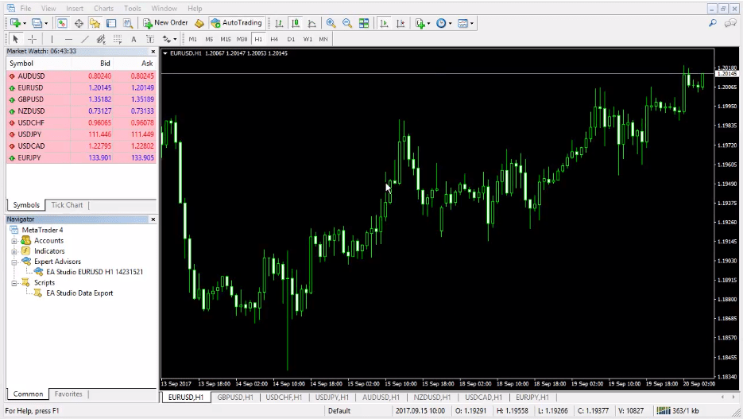The image size is (743, 419).
Task: Tile chart windows with the toolbar icon
Action: coord(364,23)
